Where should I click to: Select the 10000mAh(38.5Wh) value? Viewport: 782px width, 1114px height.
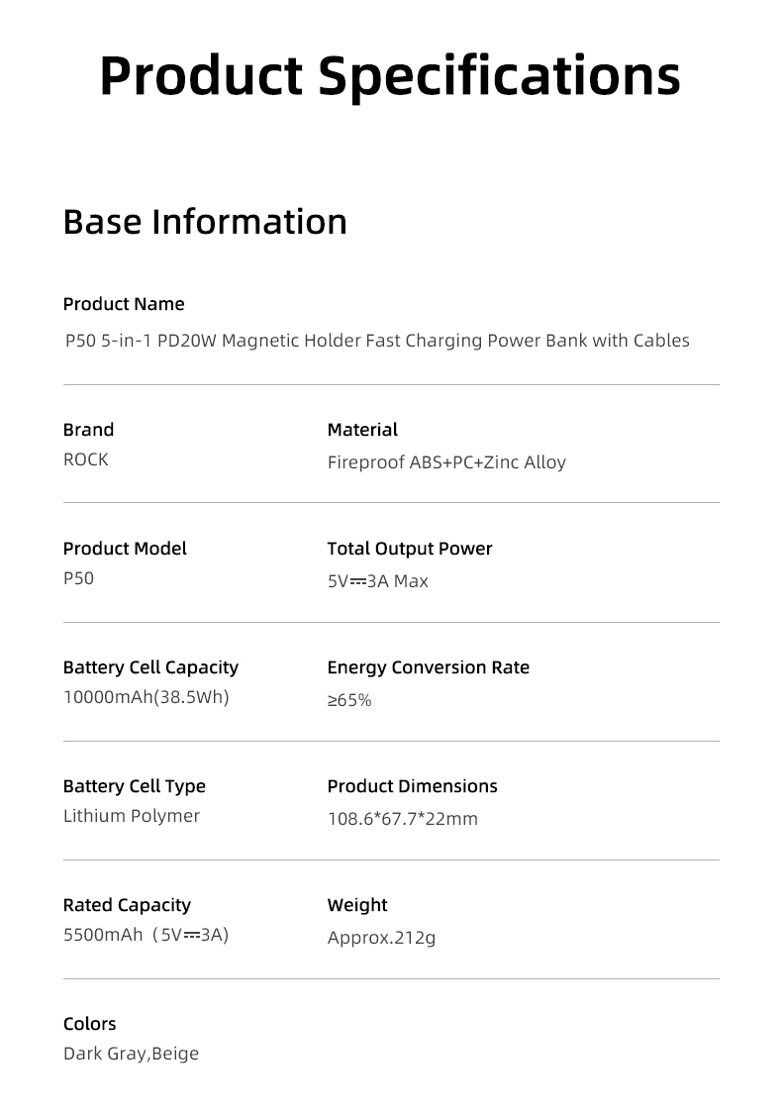[147, 697]
